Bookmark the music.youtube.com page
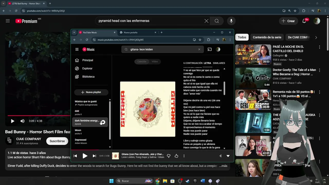Screen dimensions: 329x185 [x=200, y=40]
